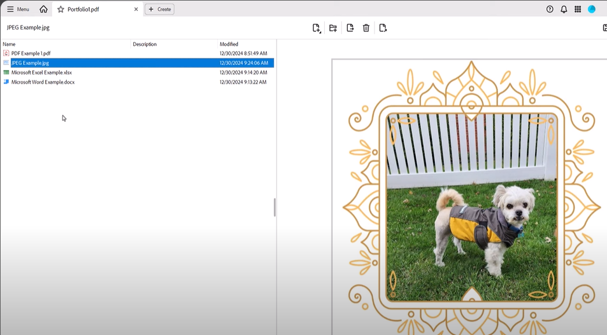Open the Create dropdown tab
607x335 pixels.
[159, 9]
